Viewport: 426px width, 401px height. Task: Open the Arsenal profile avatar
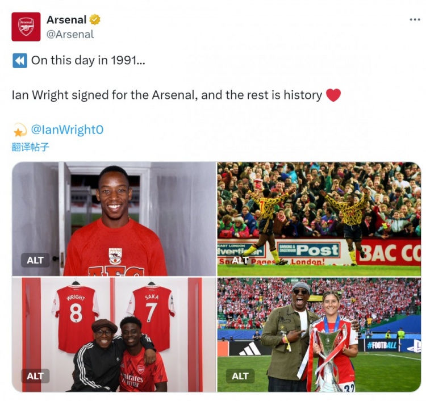click(x=26, y=27)
